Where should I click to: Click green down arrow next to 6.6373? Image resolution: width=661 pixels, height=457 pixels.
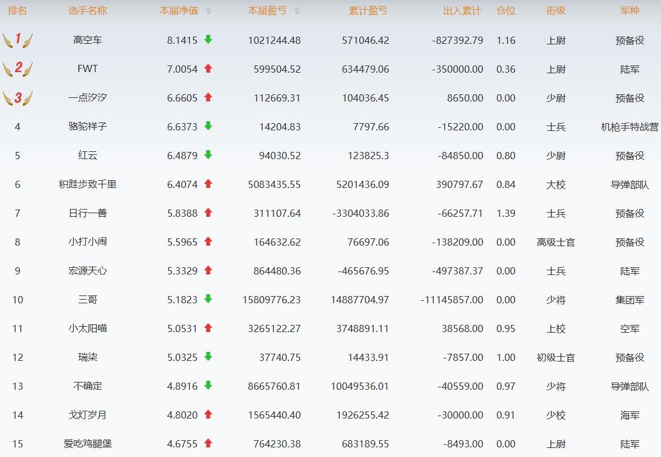pos(209,126)
